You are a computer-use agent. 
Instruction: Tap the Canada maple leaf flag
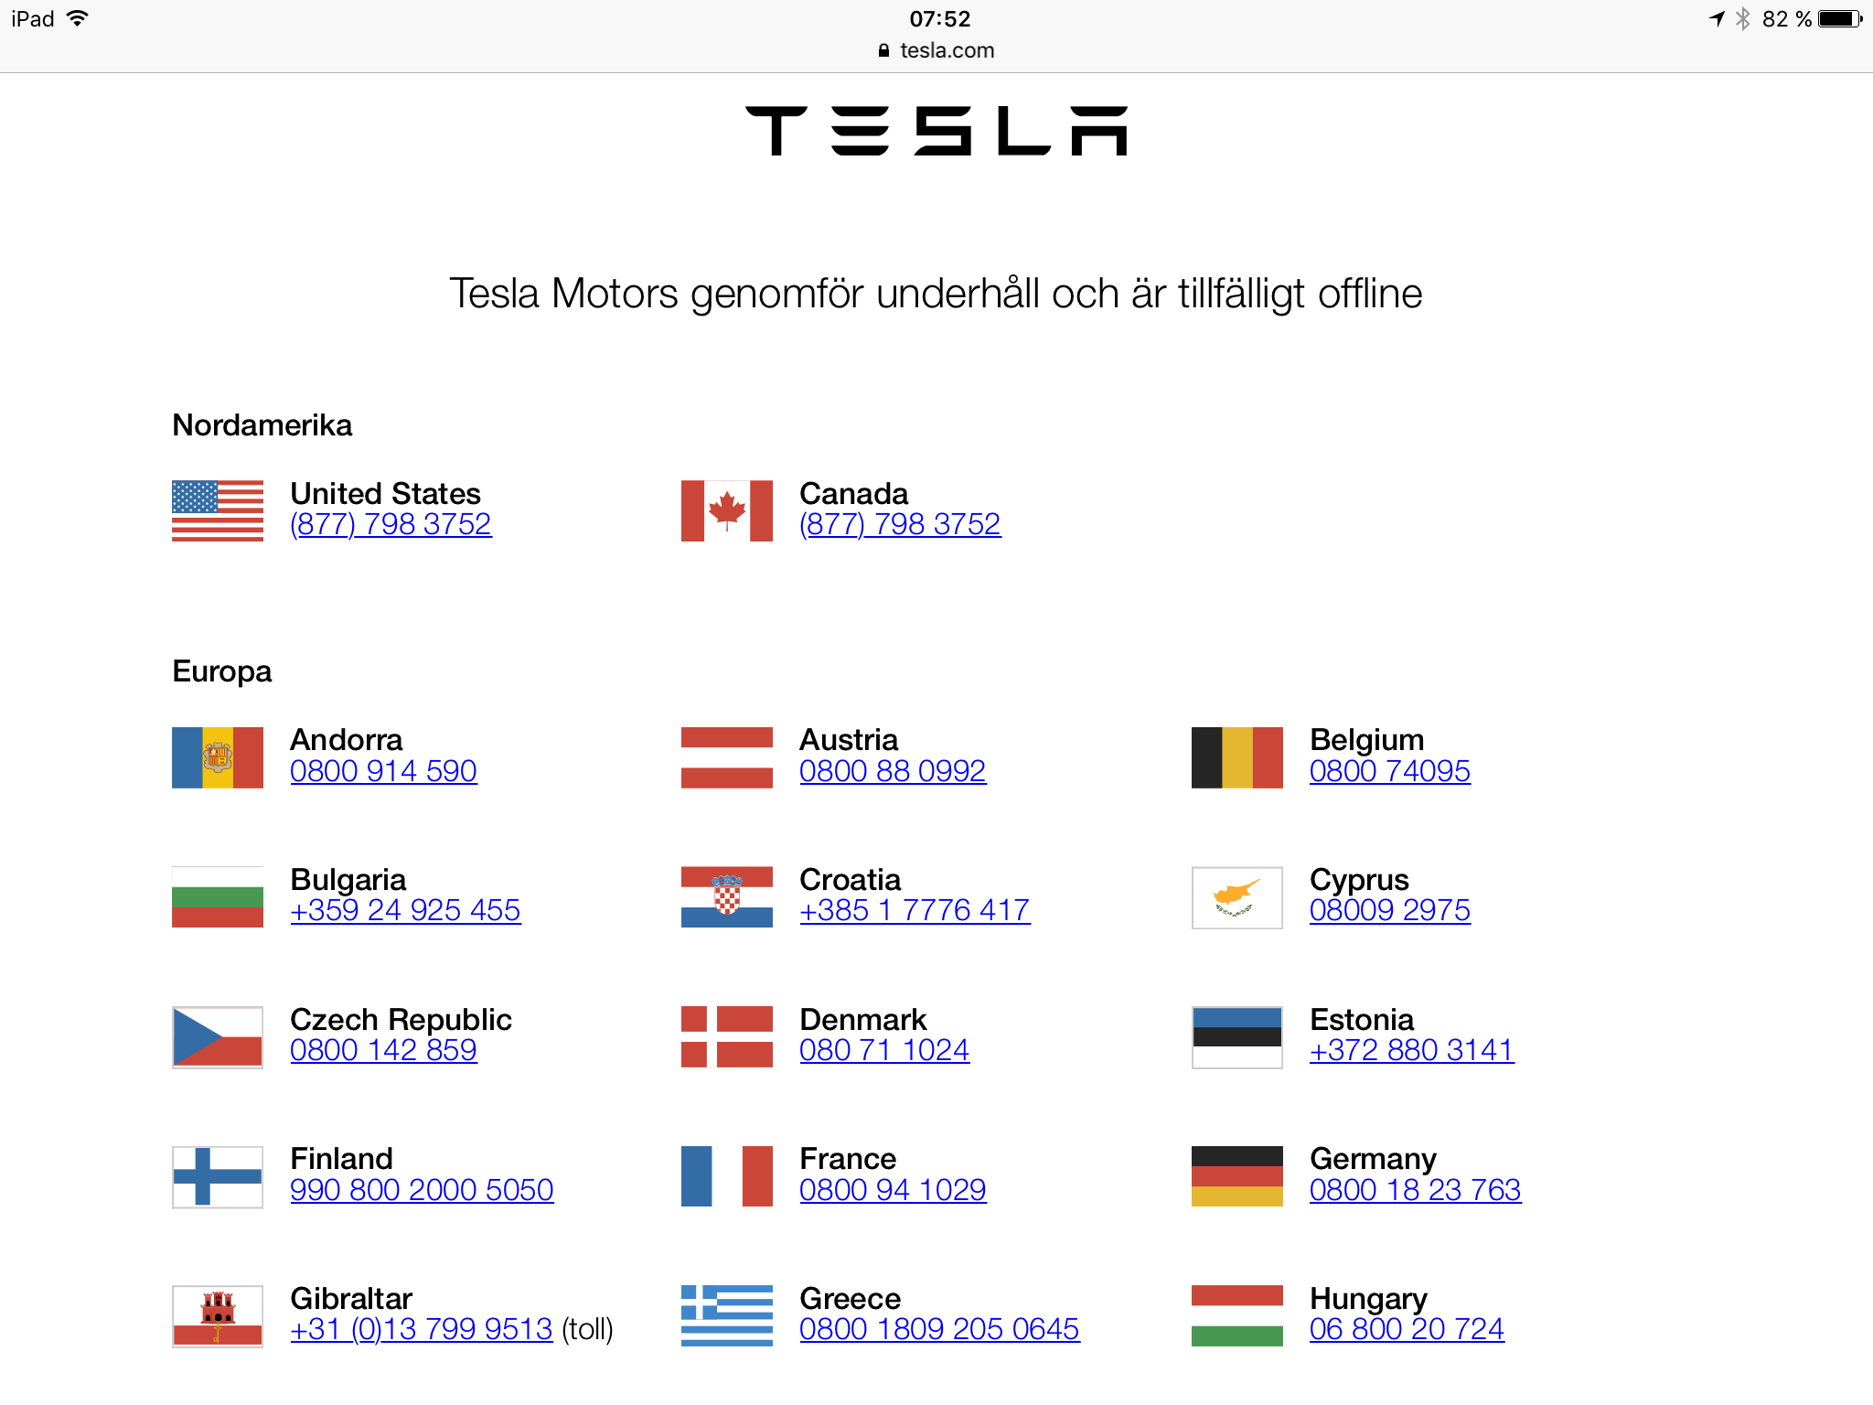pos(727,510)
